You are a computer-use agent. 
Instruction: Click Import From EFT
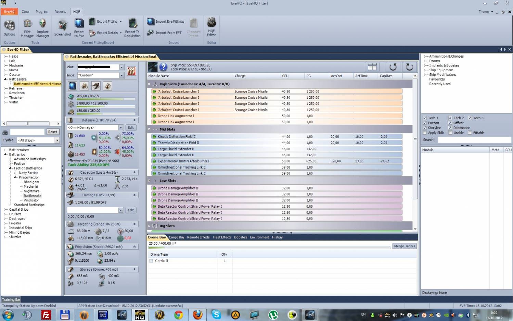(164, 33)
